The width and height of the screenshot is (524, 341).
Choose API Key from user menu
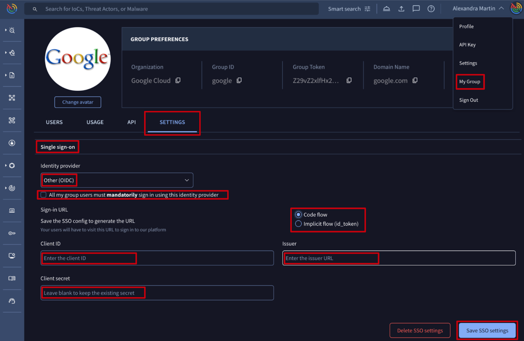pyautogui.click(x=467, y=45)
